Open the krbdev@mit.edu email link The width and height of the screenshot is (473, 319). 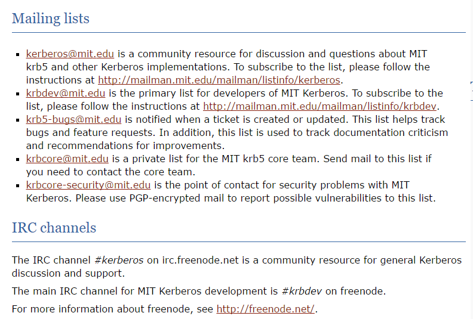[66, 94]
